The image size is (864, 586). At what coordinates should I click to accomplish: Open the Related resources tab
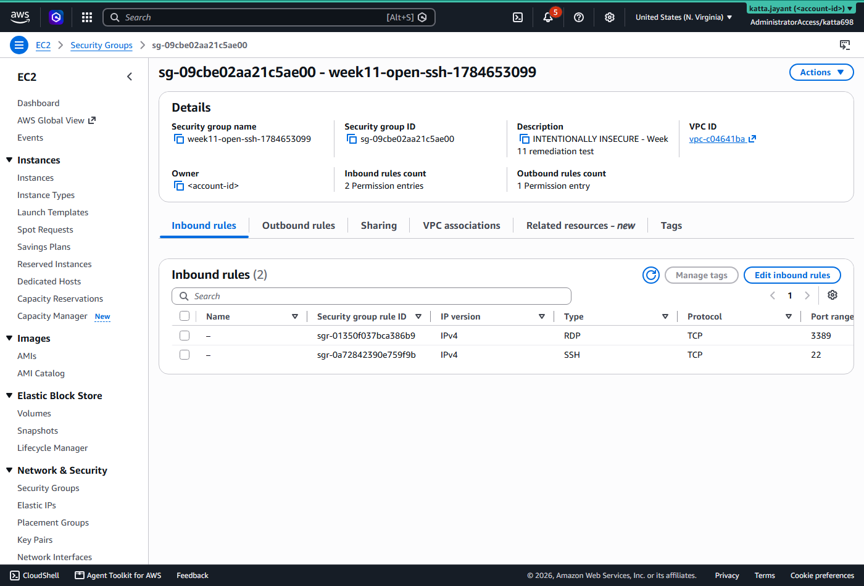[581, 226]
